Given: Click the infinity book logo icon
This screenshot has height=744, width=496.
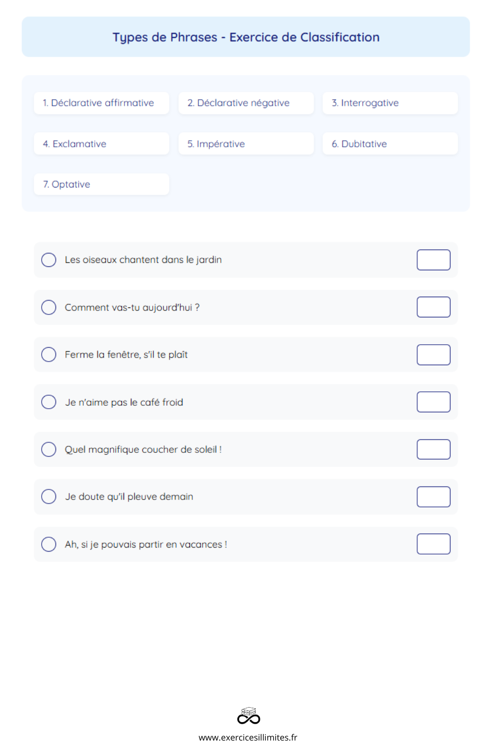Looking at the screenshot, I should (248, 716).
